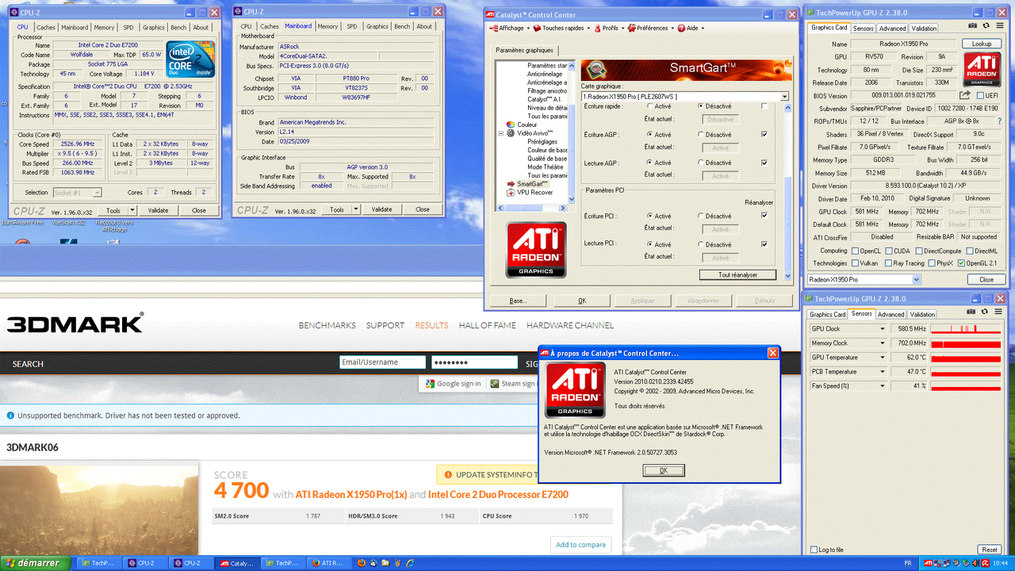Click the password field on 3DMark
The height and width of the screenshot is (571, 1015).
tap(474, 362)
